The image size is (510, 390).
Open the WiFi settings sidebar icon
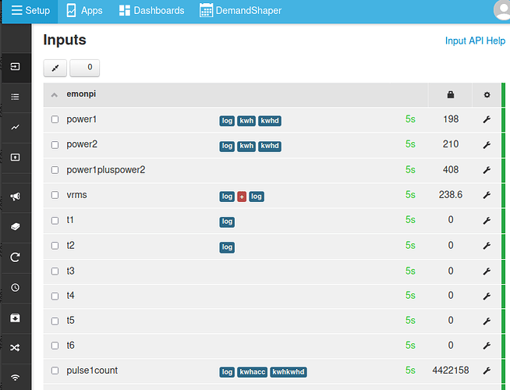click(15, 378)
